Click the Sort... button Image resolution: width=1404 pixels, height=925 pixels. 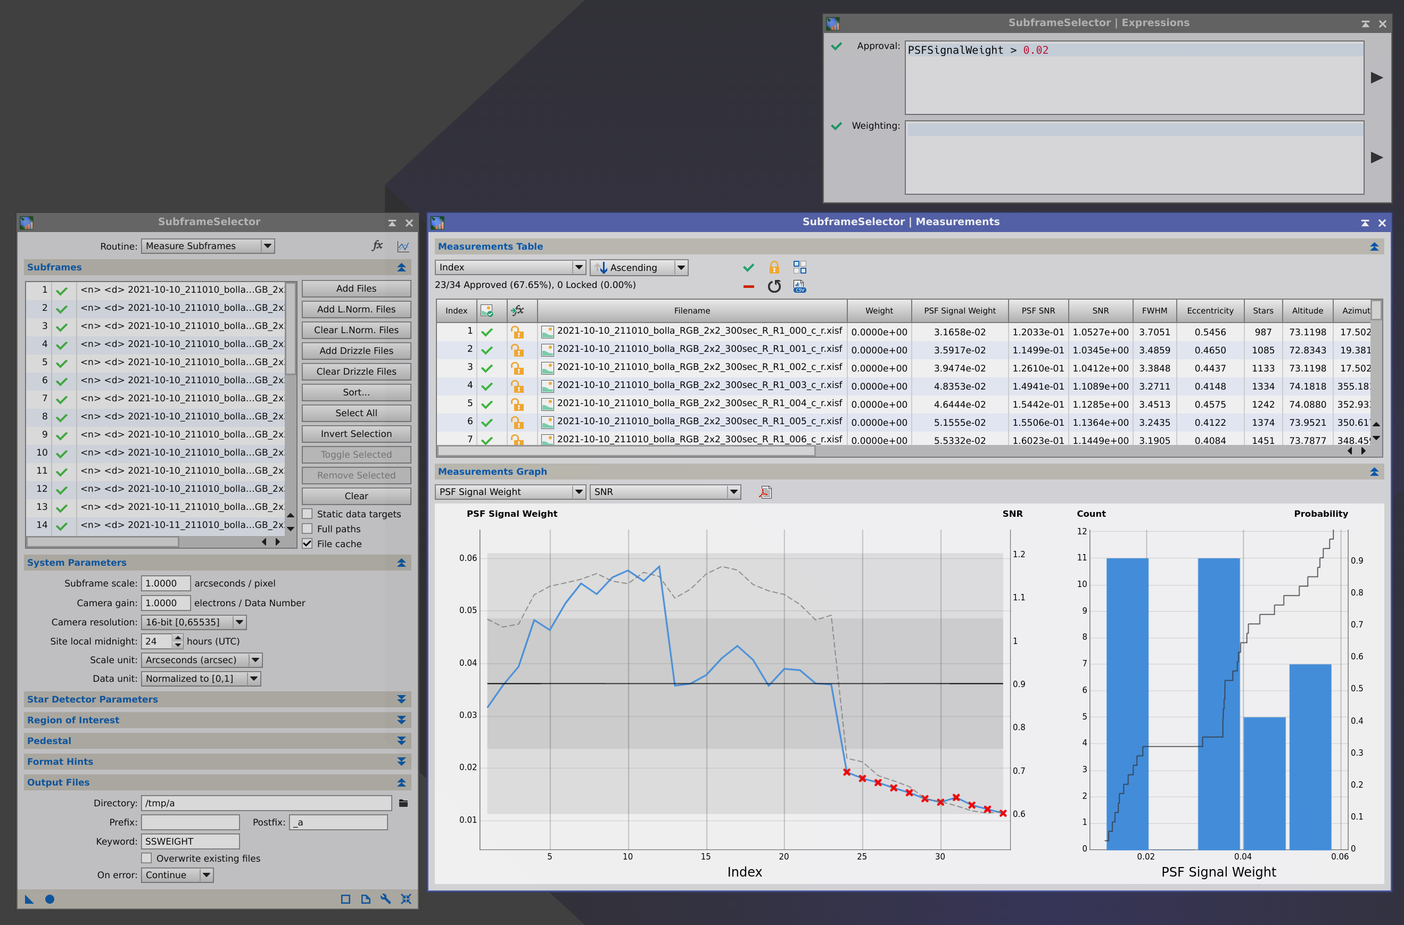[356, 392]
